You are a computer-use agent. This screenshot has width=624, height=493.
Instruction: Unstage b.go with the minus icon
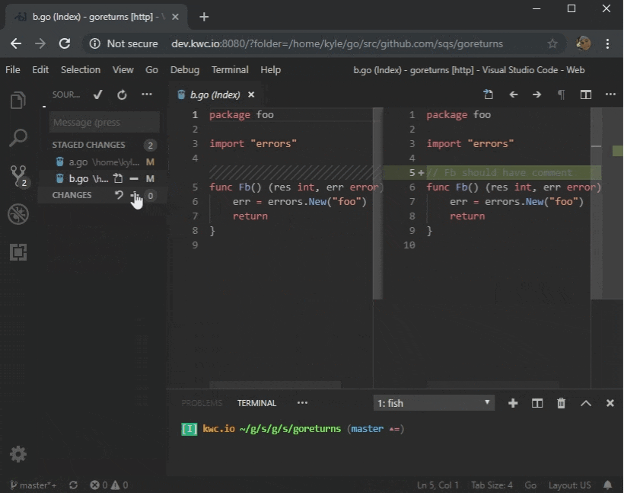click(x=134, y=178)
